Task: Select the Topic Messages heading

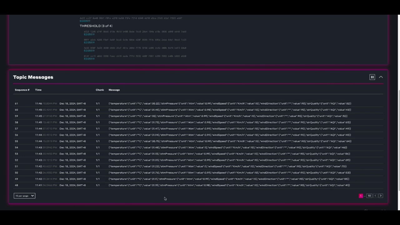Action: (x=33, y=77)
